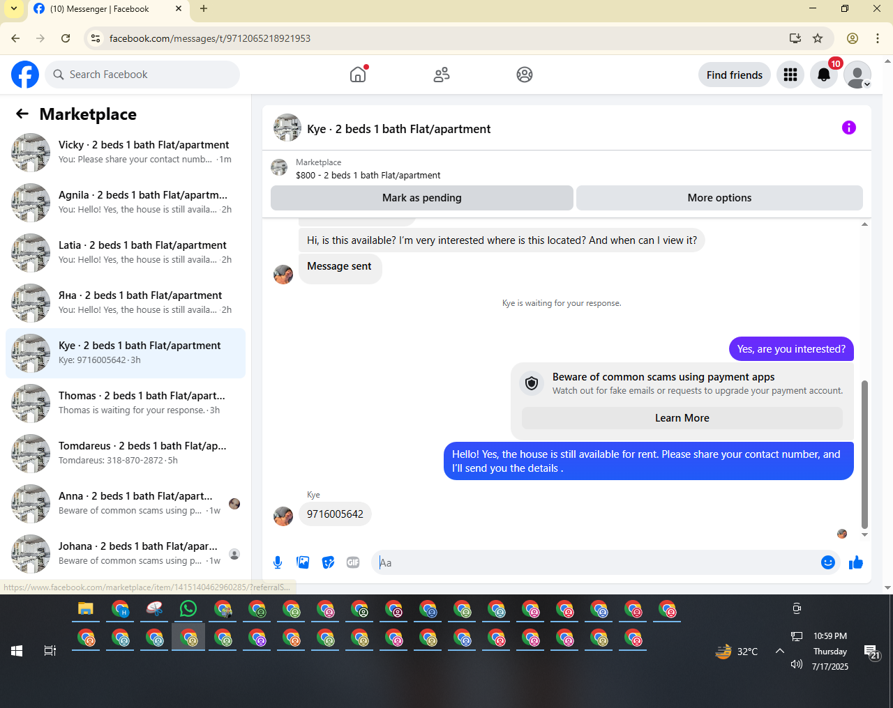Open Яна's apartment conversation
The height and width of the screenshot is (708, 893).
click(126, 303)
